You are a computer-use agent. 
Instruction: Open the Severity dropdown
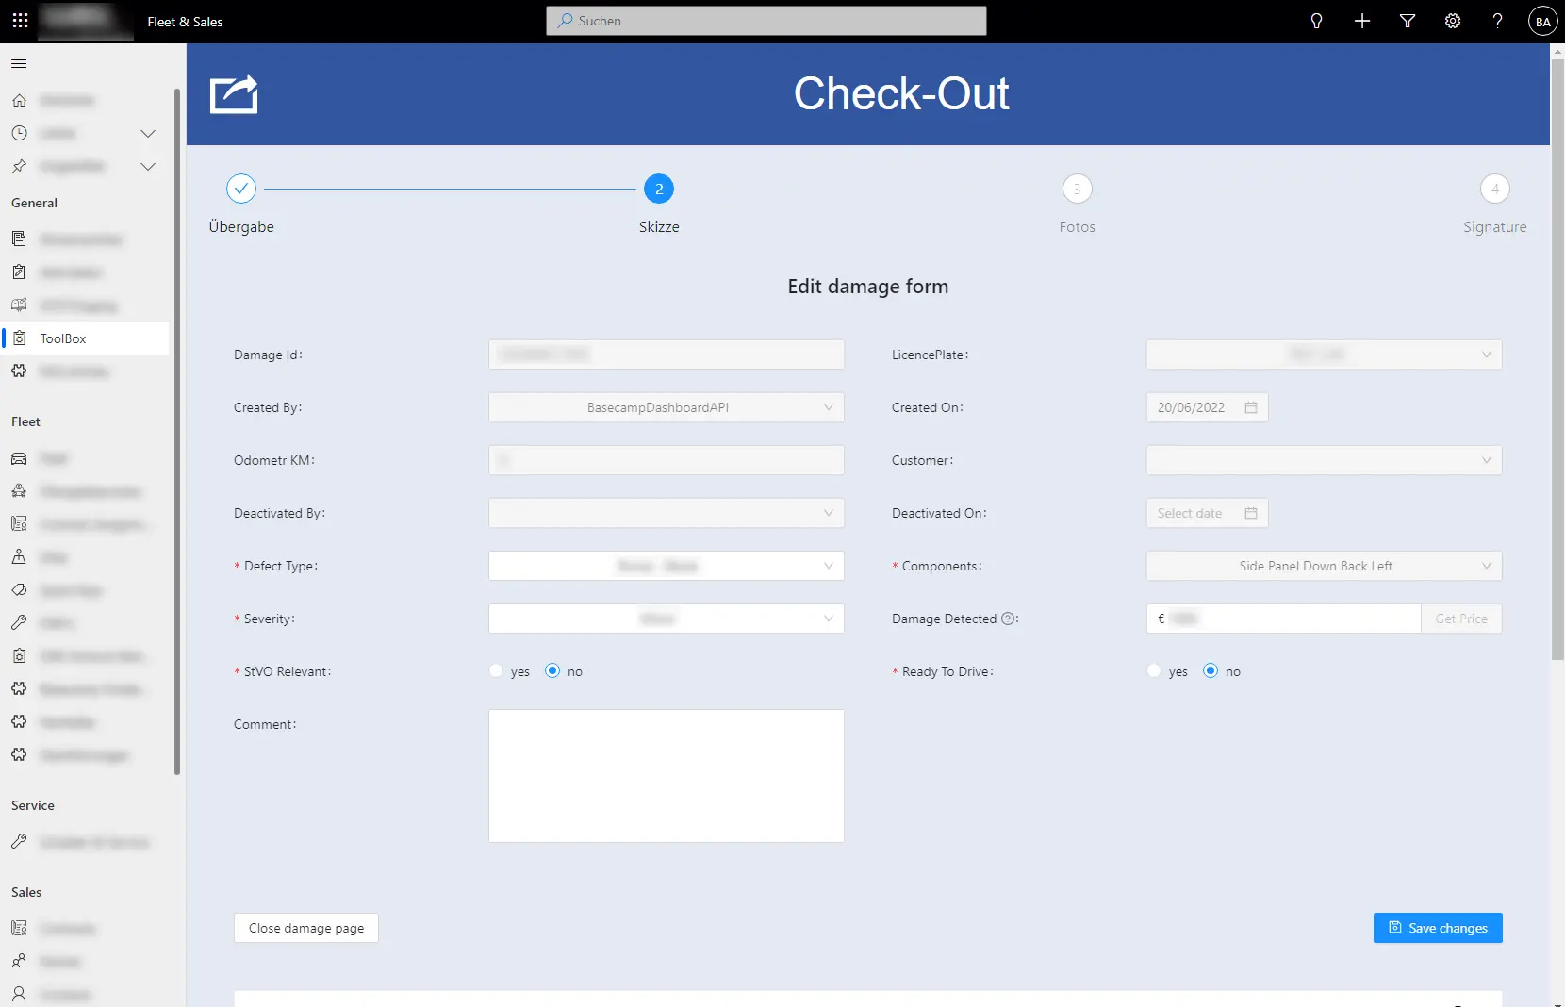(666, 619)
